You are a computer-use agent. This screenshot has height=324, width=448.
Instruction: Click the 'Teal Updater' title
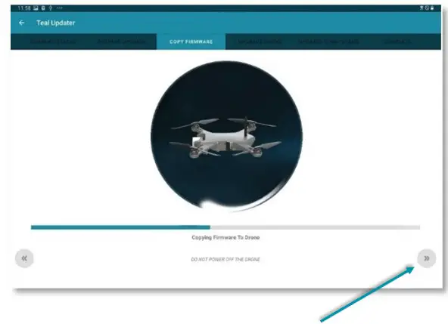(x=56, y=23)
